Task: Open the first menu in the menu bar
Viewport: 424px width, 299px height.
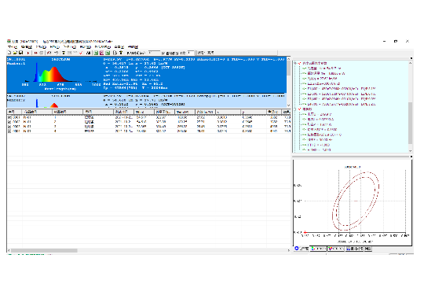Action: point(12,47)
